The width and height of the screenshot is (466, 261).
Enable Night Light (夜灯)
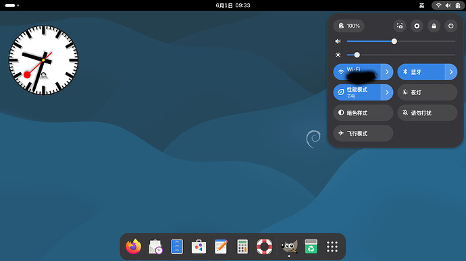(428, 92)
